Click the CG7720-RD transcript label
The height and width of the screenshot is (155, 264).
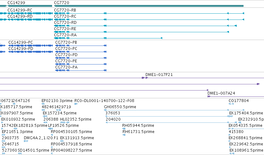(65, 23)
